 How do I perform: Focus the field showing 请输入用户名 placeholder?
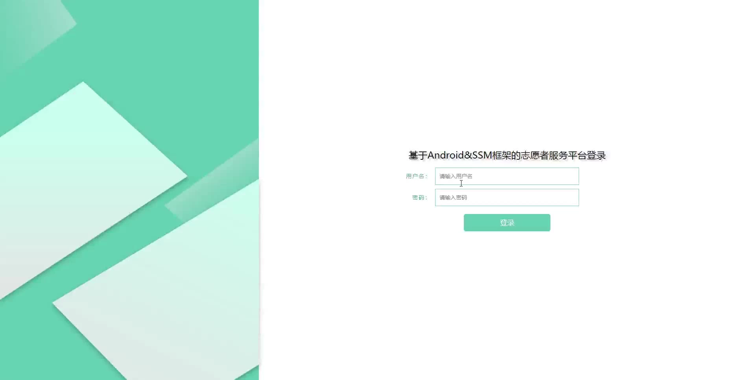coord(507,176)
